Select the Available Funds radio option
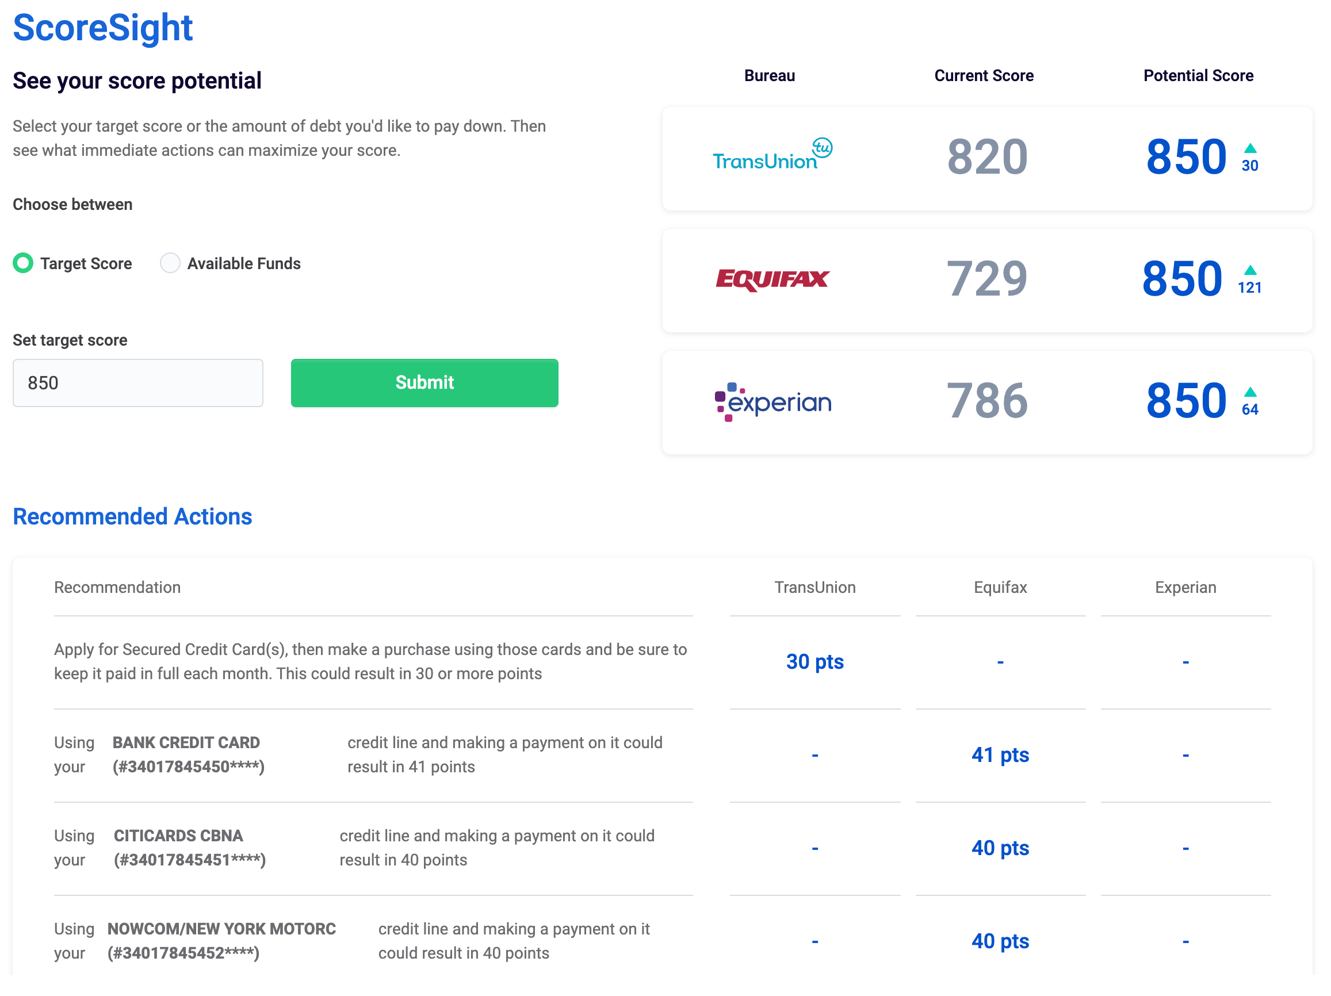The height and width of the screenshot is (996, 1331). click(170, 263)
